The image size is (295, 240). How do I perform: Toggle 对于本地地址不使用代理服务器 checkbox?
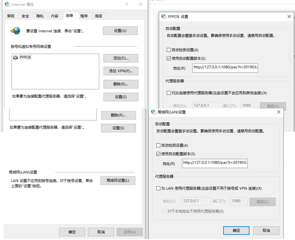165,211
